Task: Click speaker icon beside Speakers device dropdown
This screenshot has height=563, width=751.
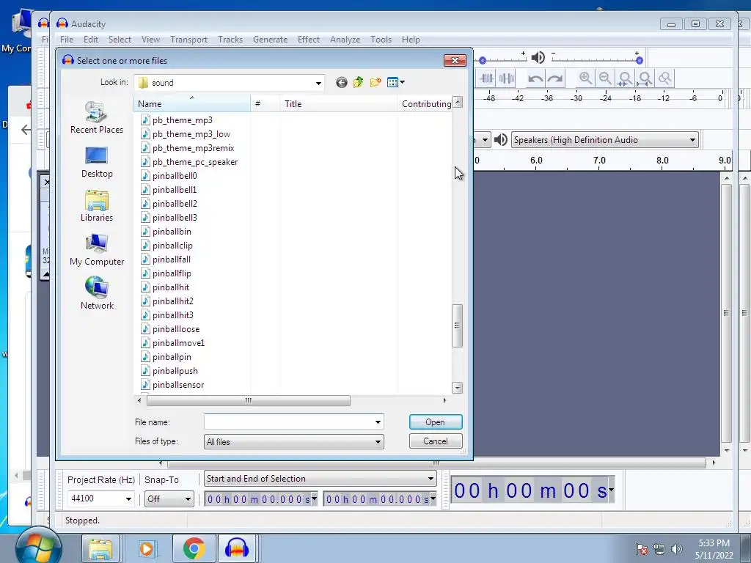Action: [x=500, y=140]
